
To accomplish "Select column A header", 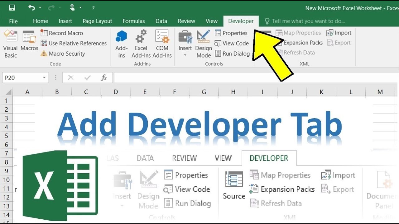I will (27, 92).
